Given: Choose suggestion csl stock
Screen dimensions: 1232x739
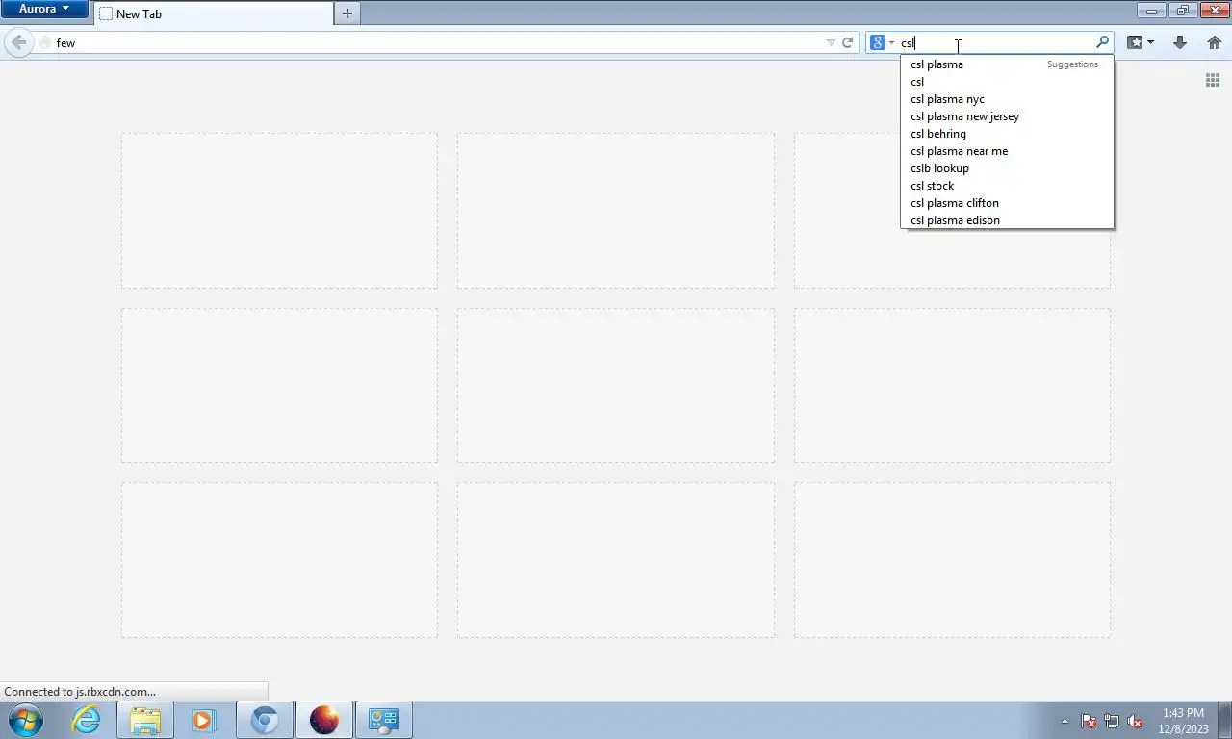Looking at the screenshot, I should point(1007,186).
